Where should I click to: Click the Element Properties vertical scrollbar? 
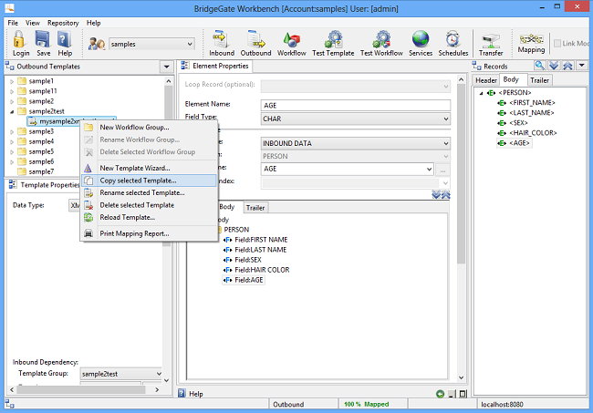click(461, 174)
